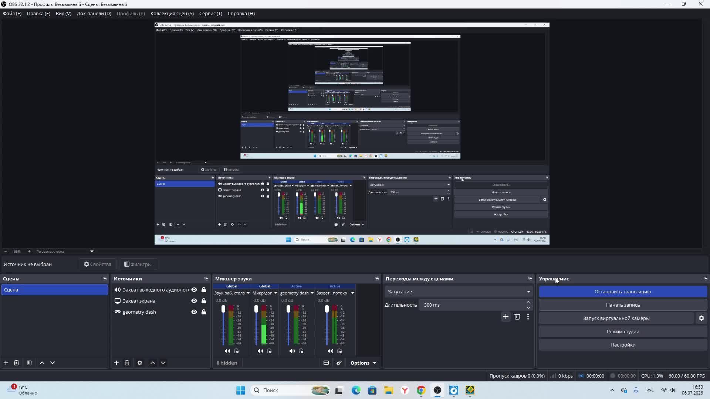Mute the geometry dash audio channel
The image size is (710, 399).
click(x=292, y=351)
